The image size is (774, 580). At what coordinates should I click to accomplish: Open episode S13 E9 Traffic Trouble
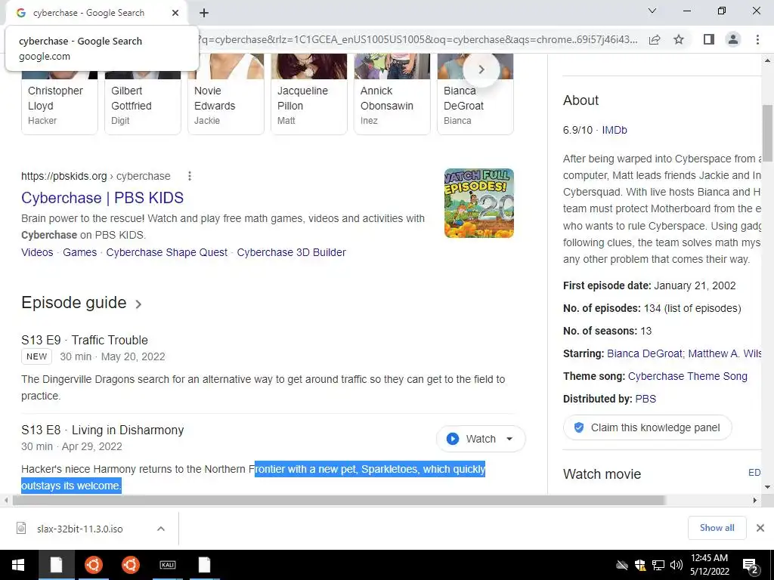[x=85, y=341]
